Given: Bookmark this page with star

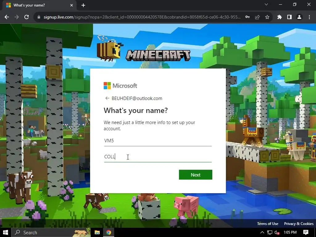Looking at the screenshot, I should (x=267, y=17).
